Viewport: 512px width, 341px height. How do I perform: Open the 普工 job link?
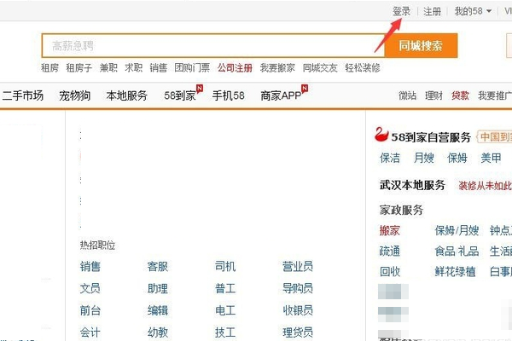tap(225, 288)
